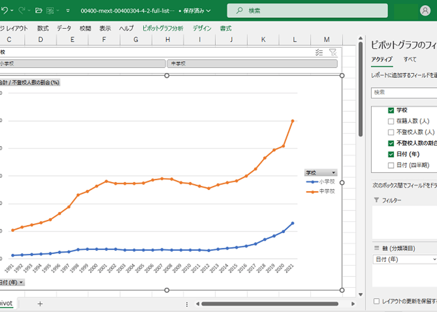Screen dimensions: 437x312
Task: Click the slicer clear filter icon
Action: pyautogui.click(x=333, y=52)
